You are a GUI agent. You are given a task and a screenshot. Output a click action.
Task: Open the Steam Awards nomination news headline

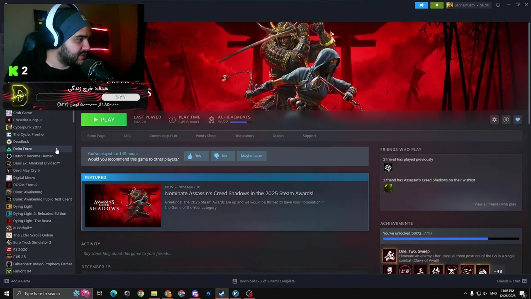pos(239,194)
